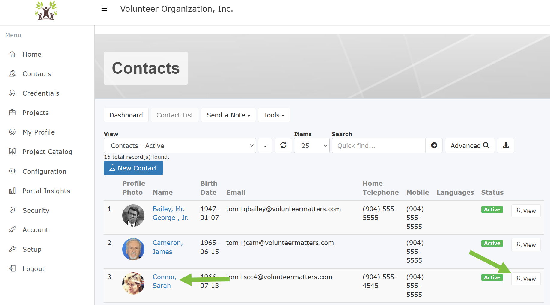Open Configuration in sidebar
Image resolution: width=550 pixels, height=305 pixels.
tap(44, 171)
